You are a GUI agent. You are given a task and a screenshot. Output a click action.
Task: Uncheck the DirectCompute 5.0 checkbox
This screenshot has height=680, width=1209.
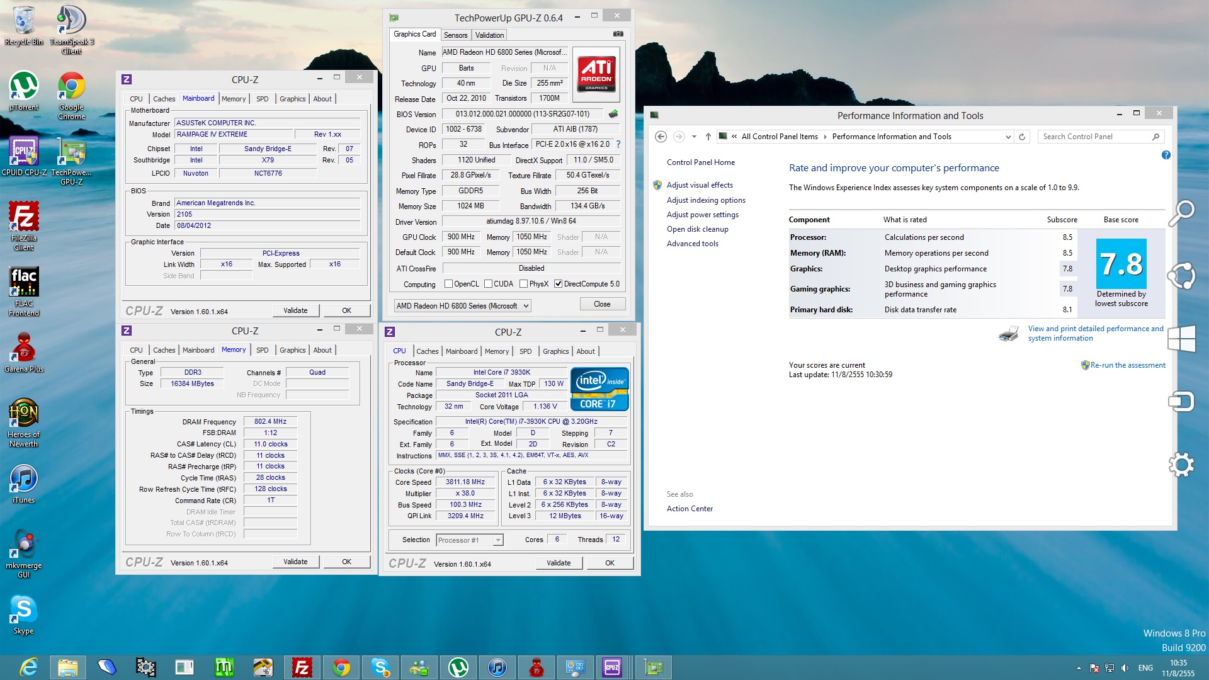(x=558, y=284)
